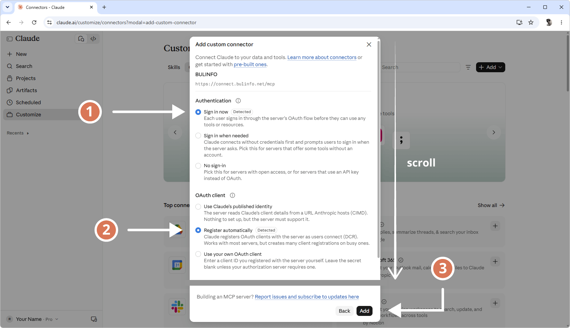Choose the No sign-in option
The image size is (570, 328).
coord(198,166)
